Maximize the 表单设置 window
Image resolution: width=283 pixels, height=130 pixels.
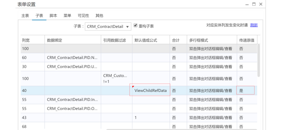(x=253, y=4)
